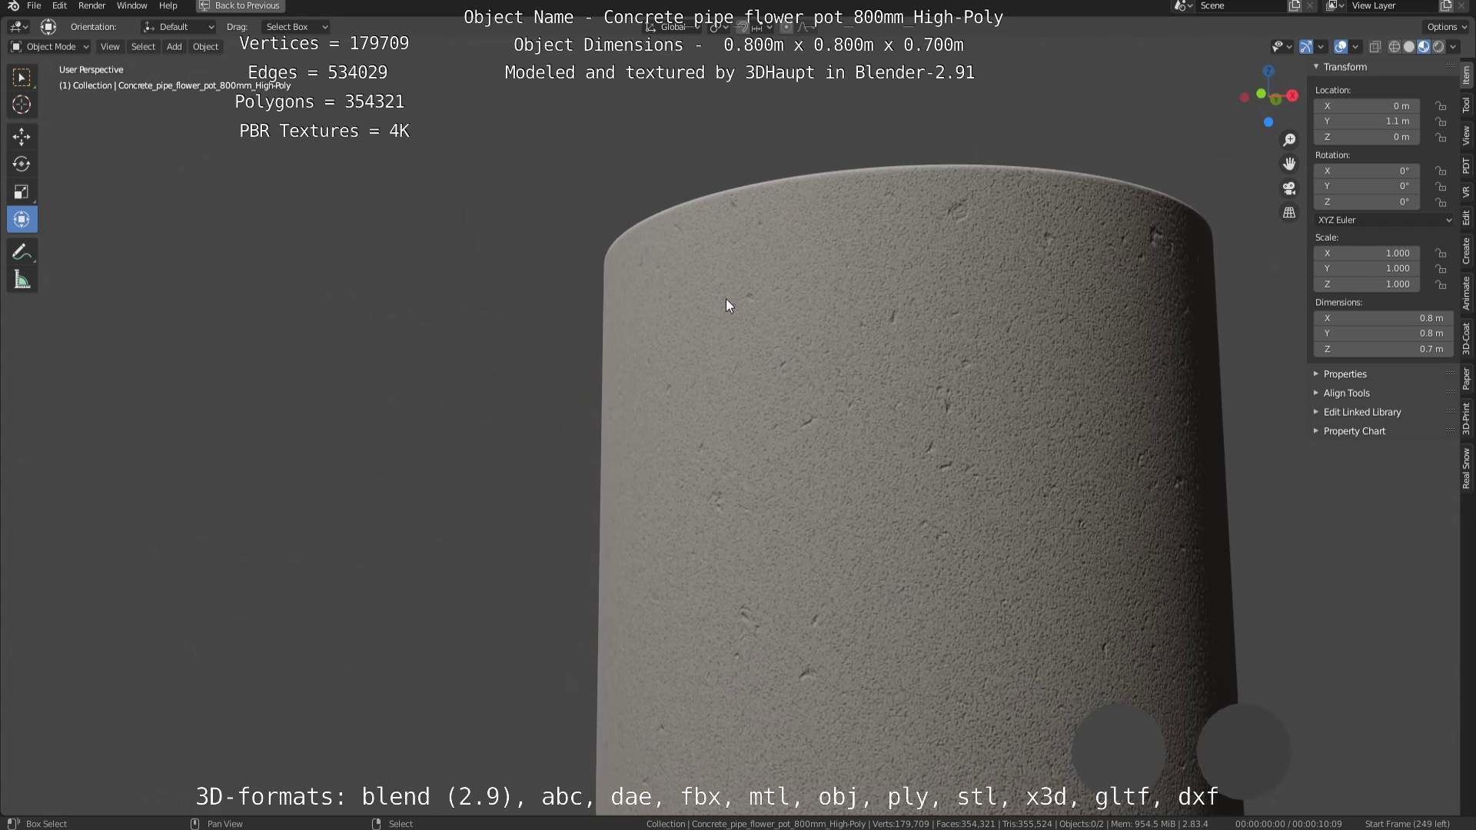Image resolution: width=1476 pixels, height=830 pixels.
Task: Lock Rotation X value
Action: click(x=1441, y=171)
